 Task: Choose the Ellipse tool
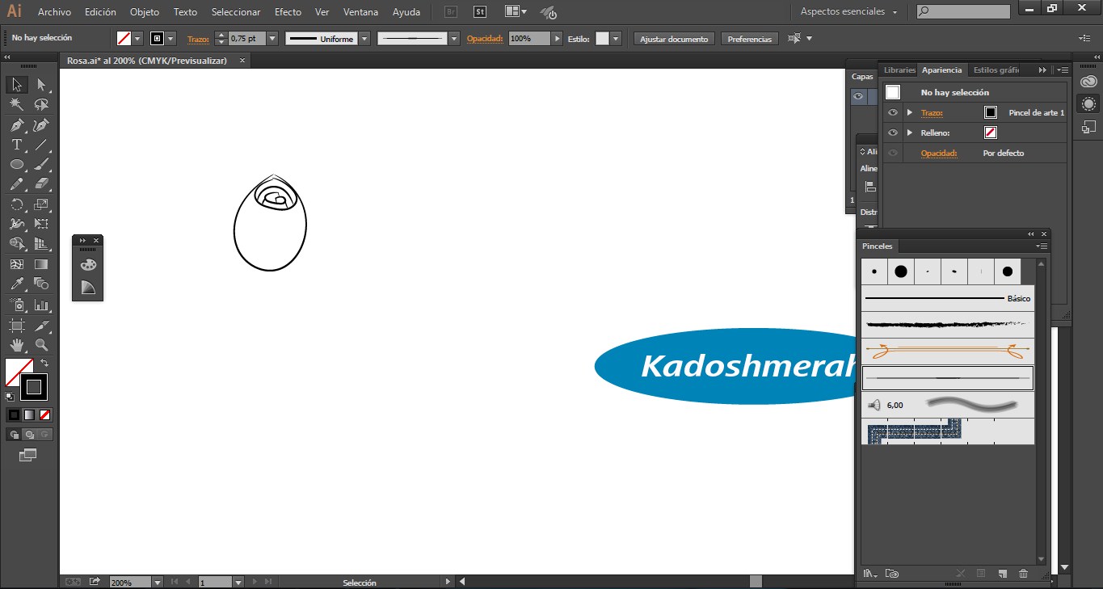(16, 164)
